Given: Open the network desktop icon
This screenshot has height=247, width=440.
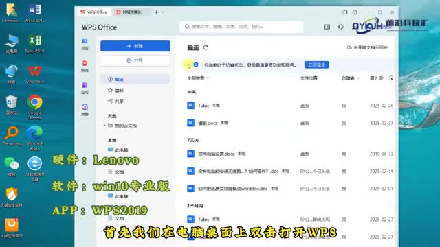Looking at the screenshot, I should [x=12, y=75].
